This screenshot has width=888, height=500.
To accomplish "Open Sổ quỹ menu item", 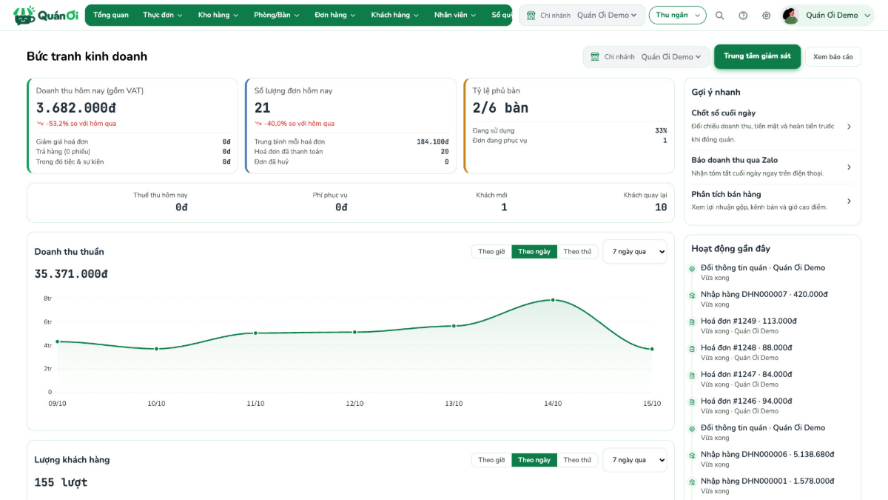I will point(502,16).
